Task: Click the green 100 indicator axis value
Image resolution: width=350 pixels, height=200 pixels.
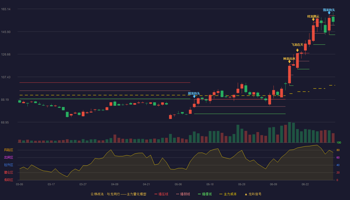Action: 339,143
